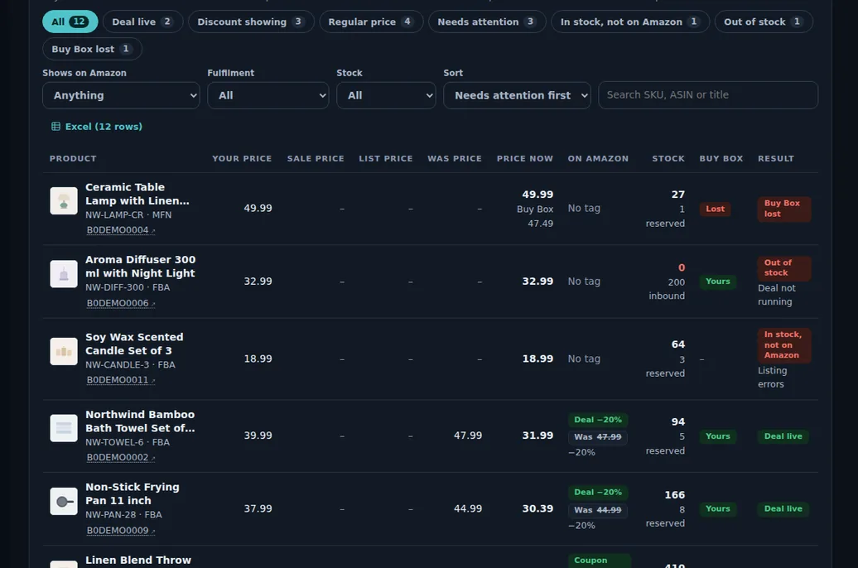
Task: Click Ceramic Table Lamp with Linen title
Action: click(137, 195)
